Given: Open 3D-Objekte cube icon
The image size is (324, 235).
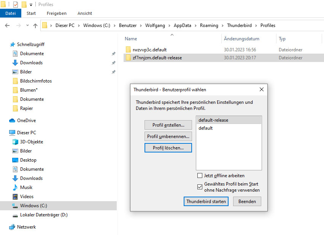Looking at the screenshot, I should 15,142.
